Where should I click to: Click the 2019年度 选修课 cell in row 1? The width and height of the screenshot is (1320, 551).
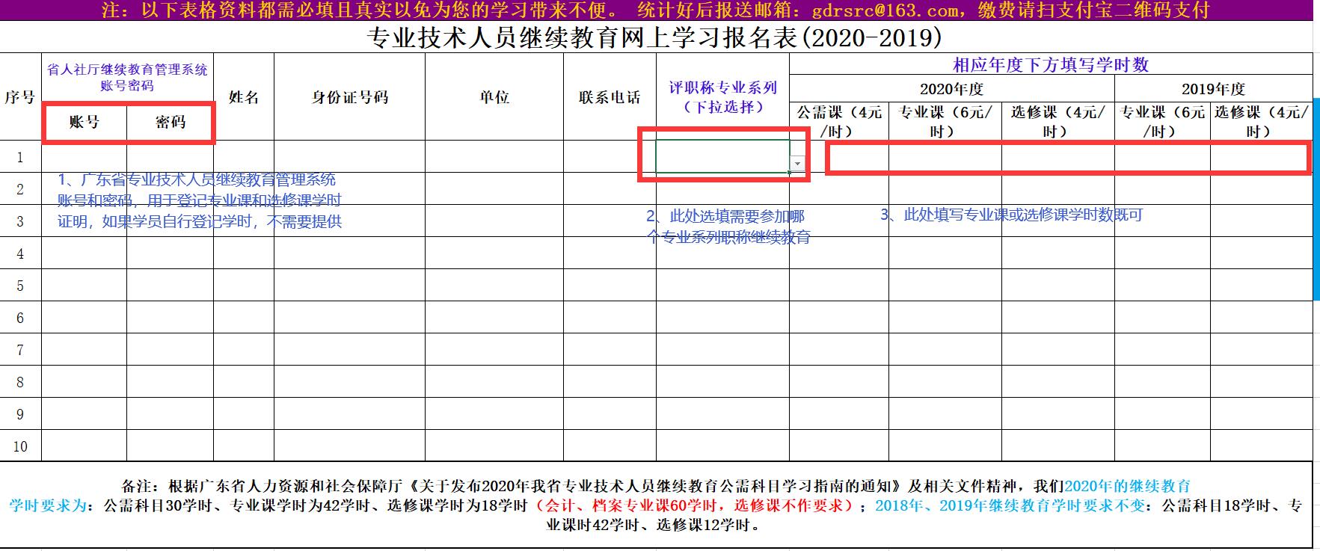[x=1260, y=157]
